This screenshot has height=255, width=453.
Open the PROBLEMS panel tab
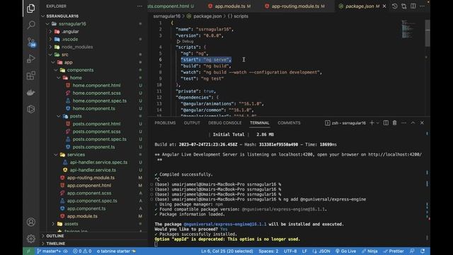[x=165, y=123]
